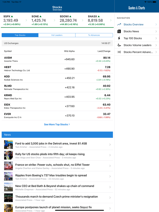Tap the $NASX value 8,819.58

95,20
